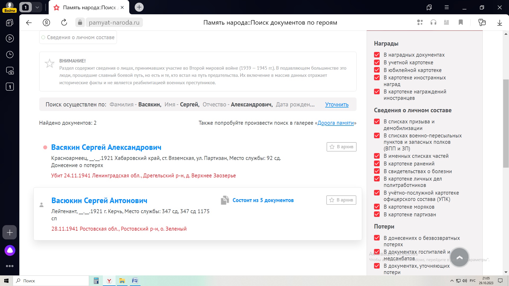This screenshot has width=509, height=286.
Task: Expand the tab group dropdown arrow
Action: point(37,7)
